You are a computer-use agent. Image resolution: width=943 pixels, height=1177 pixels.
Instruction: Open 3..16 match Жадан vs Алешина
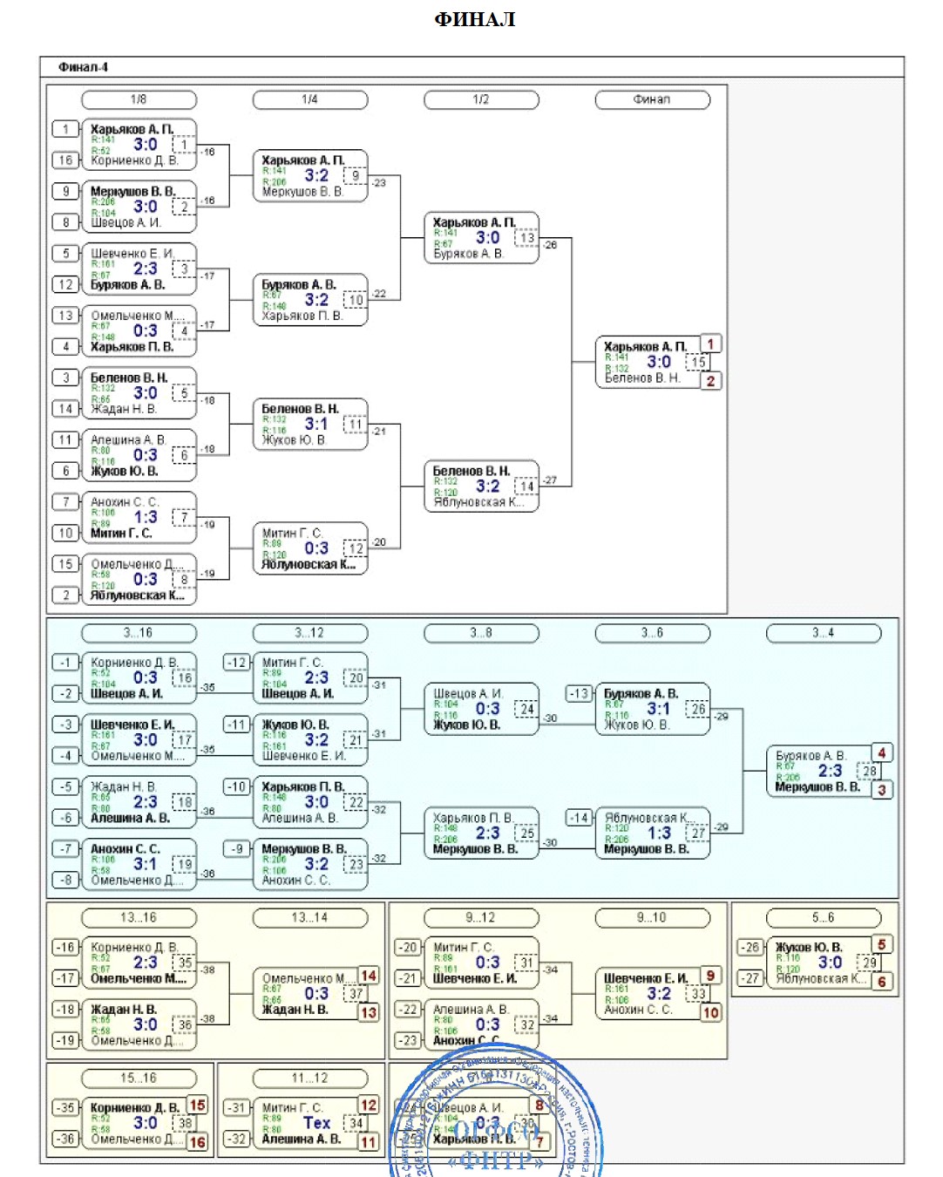click(139, 802)
